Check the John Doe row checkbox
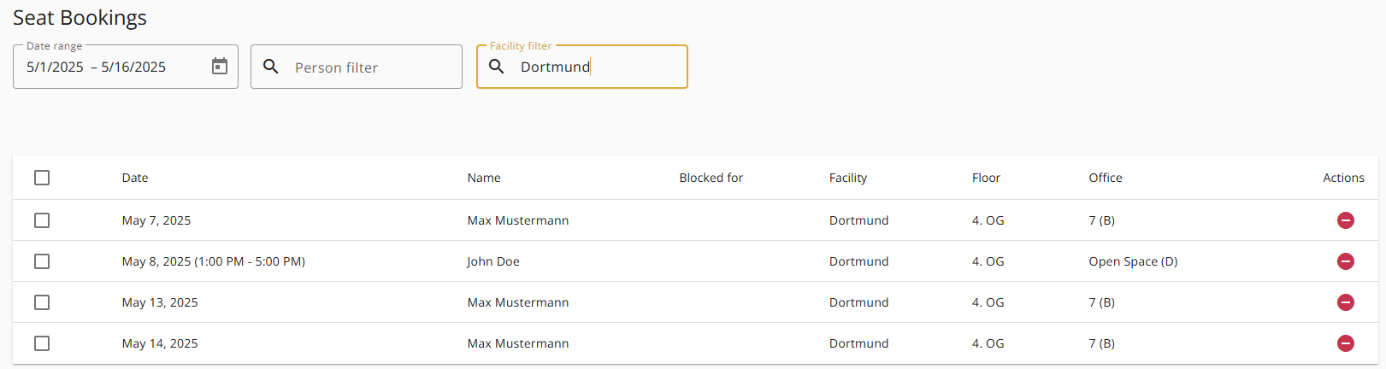Viewport: 1386px width, 369px height. (42, 261)
